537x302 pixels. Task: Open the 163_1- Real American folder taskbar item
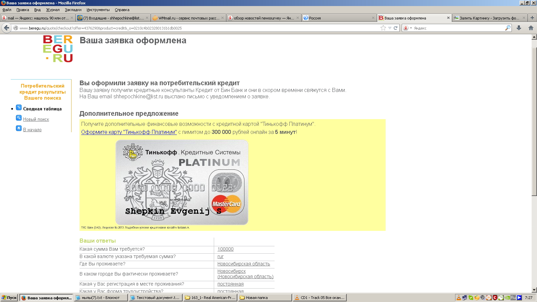point(210,298)
